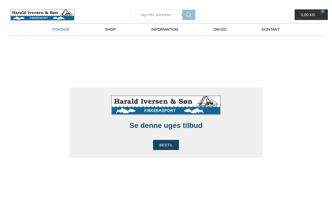
Task: Click the large Fiskeeksport banner image
Action: (166, 105)
